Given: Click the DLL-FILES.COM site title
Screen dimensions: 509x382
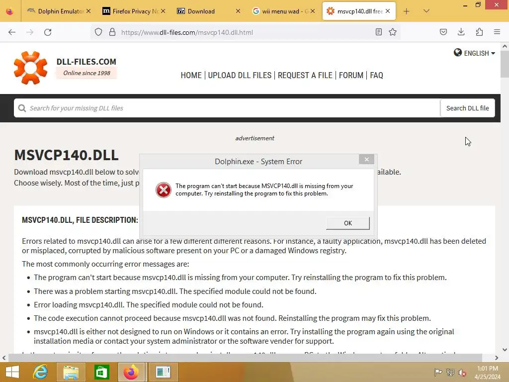Looking at the screenshot, I should coord(86,62).
